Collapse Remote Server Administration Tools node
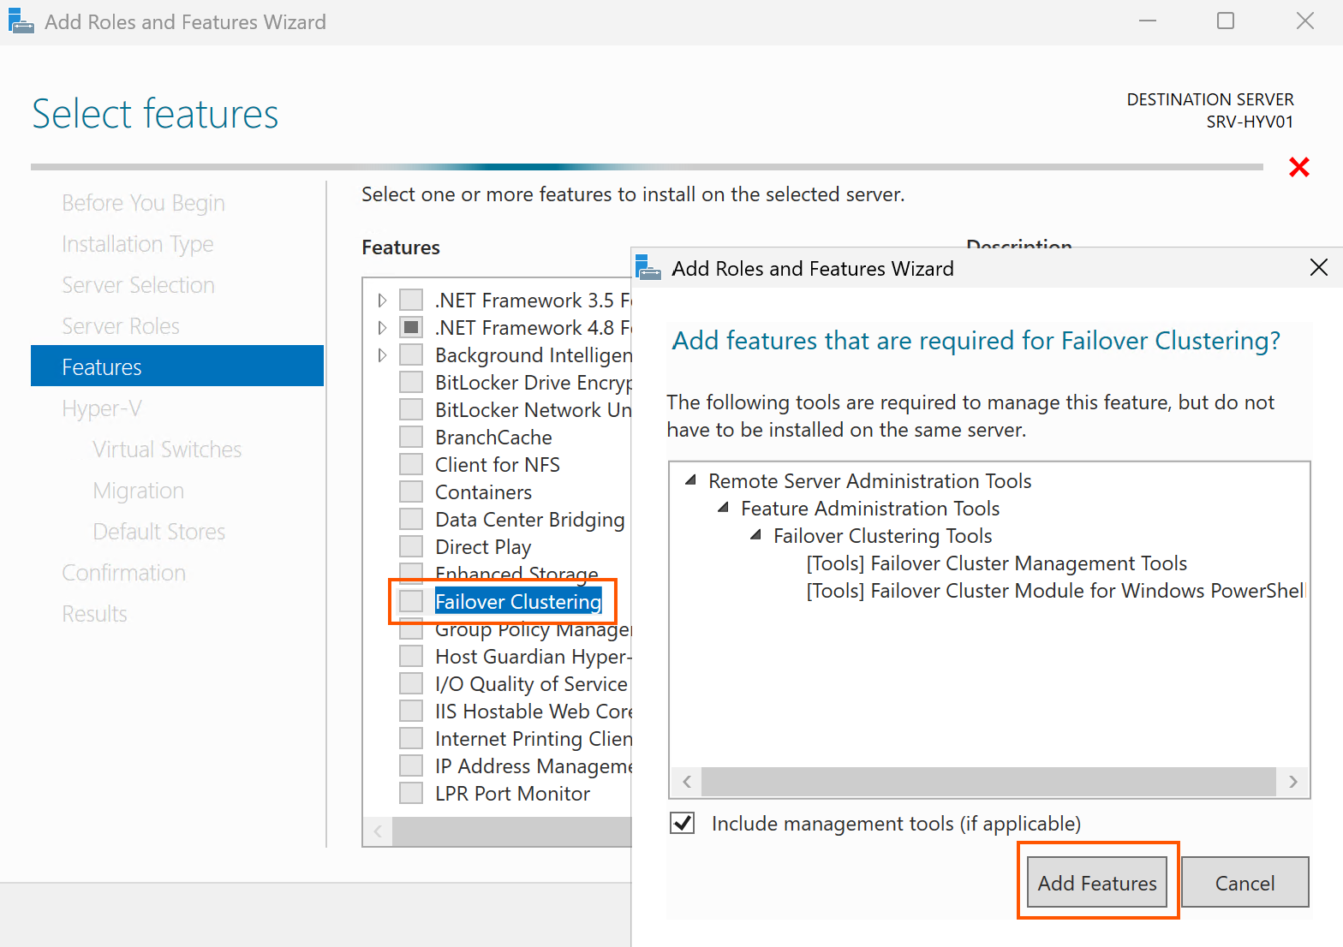Screen dimensions: 1343x947 690,481
